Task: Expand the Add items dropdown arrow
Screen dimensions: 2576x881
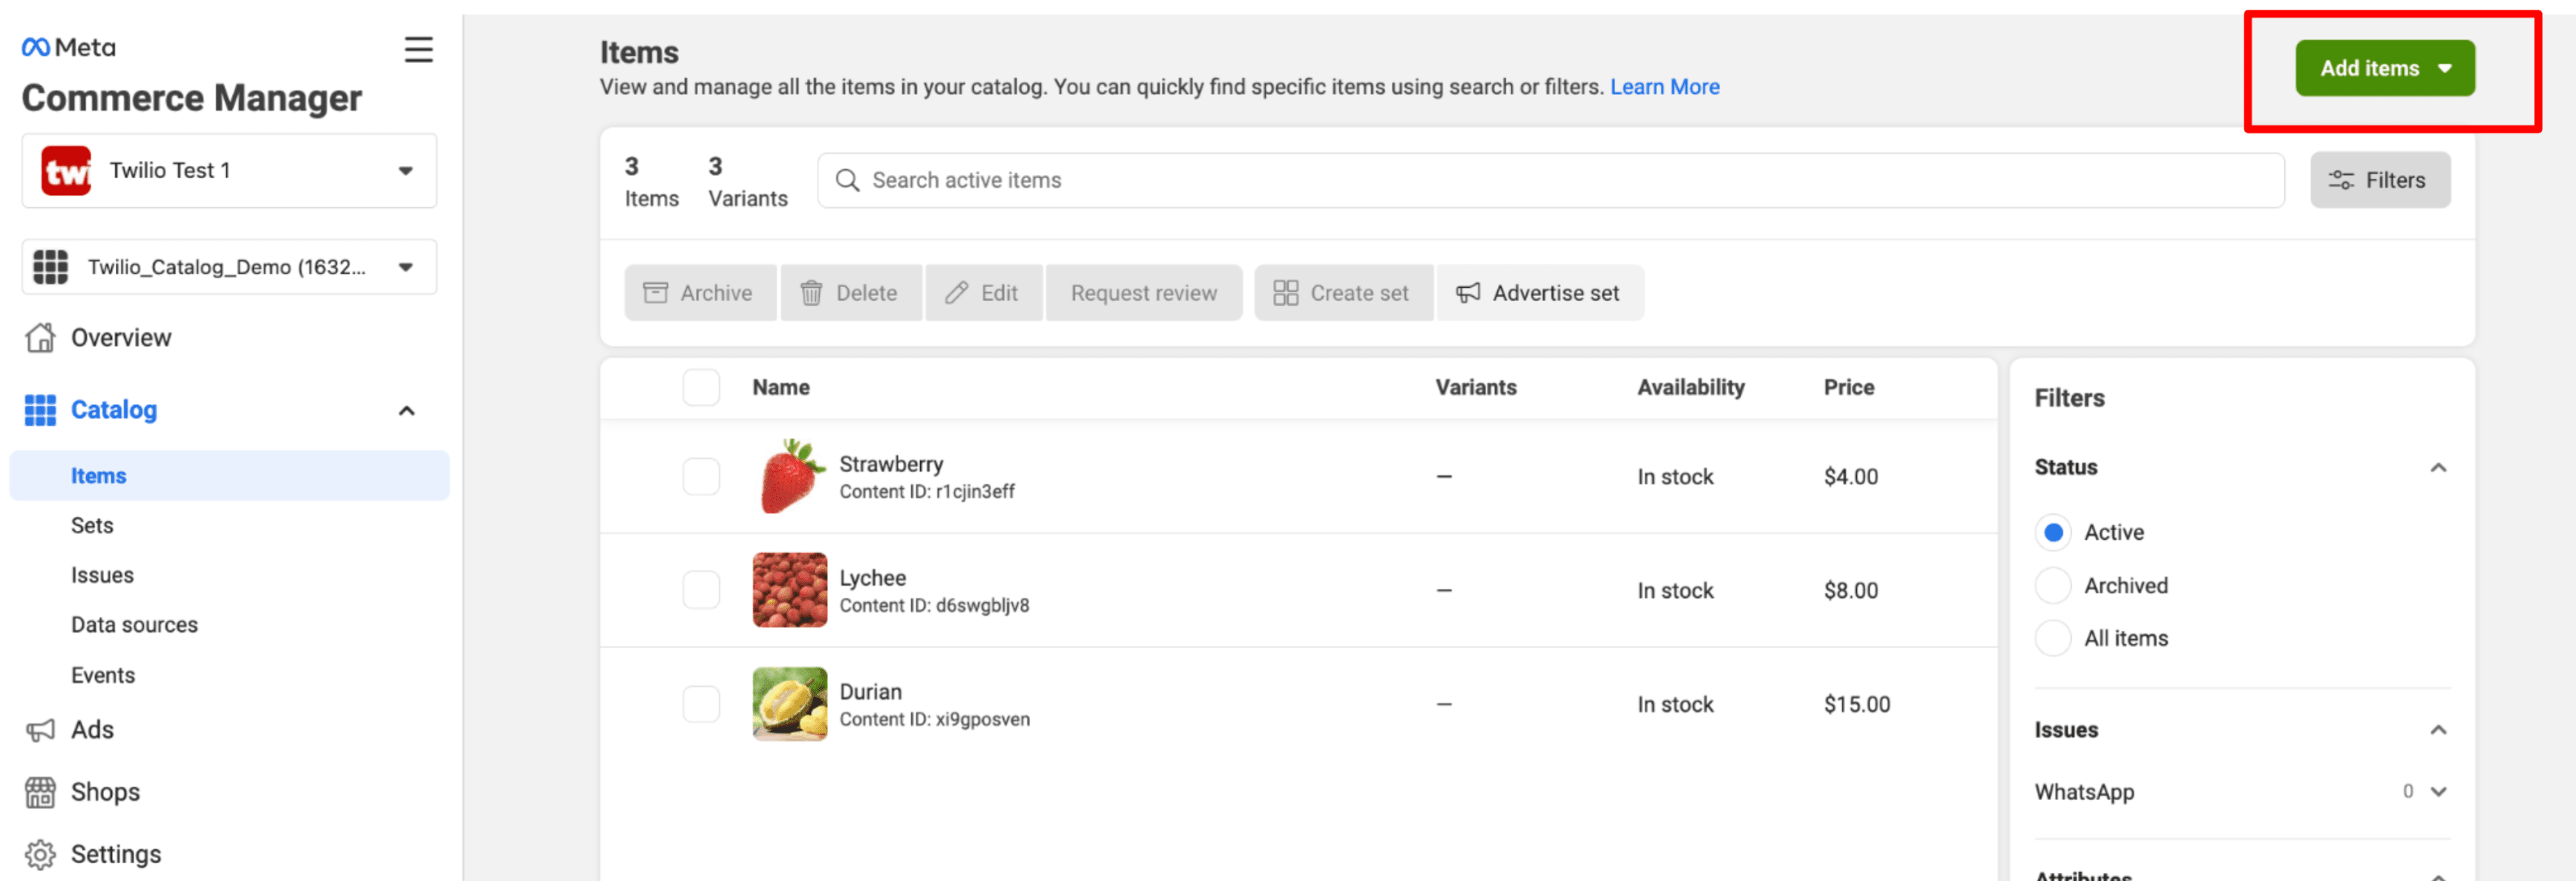Action: [x=2446, y=68]
